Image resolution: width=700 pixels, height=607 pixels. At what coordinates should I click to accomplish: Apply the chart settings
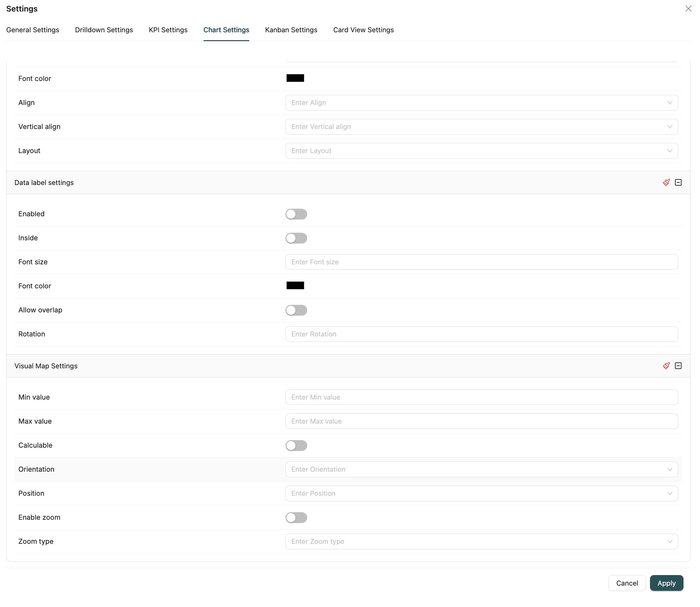pos(666,583)
